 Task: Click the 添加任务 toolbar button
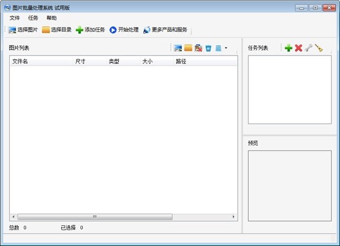(x=90, y=29)
